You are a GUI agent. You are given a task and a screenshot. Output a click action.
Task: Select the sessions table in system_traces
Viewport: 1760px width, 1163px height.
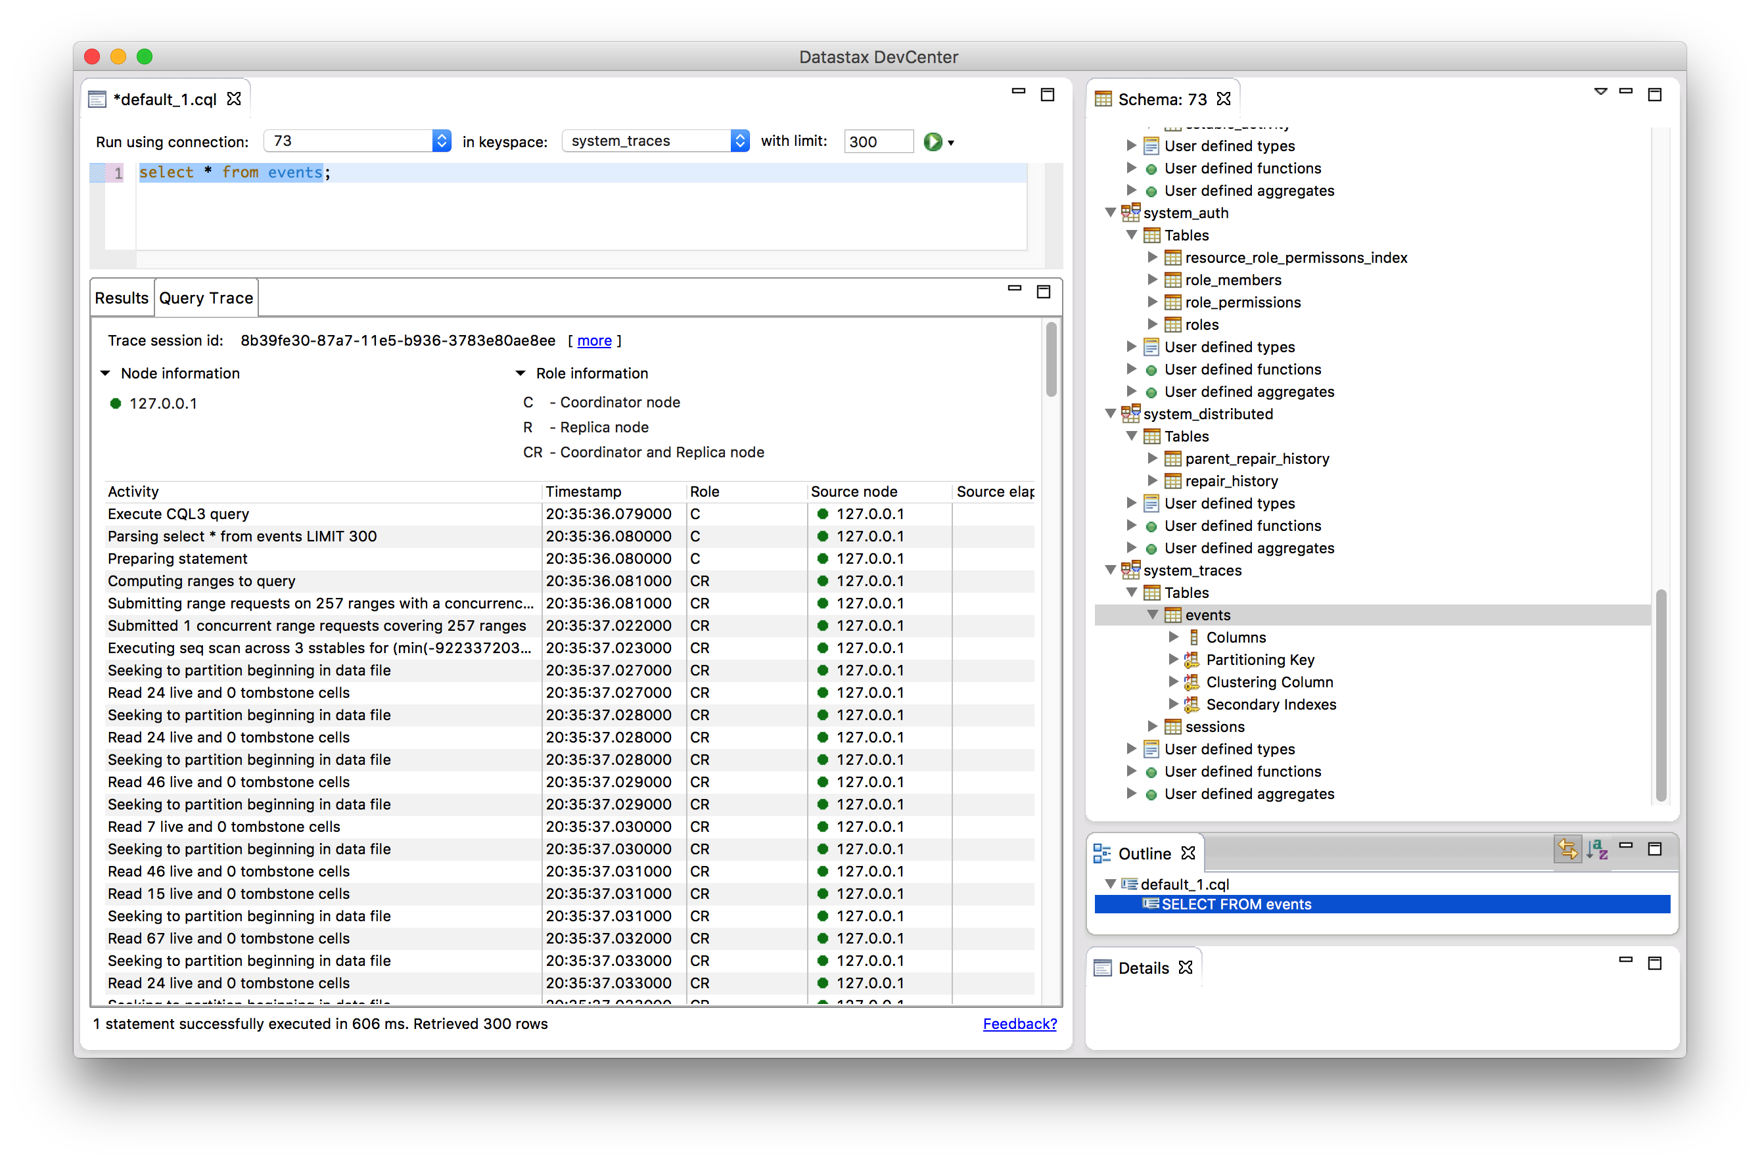tap(1214, 726)
